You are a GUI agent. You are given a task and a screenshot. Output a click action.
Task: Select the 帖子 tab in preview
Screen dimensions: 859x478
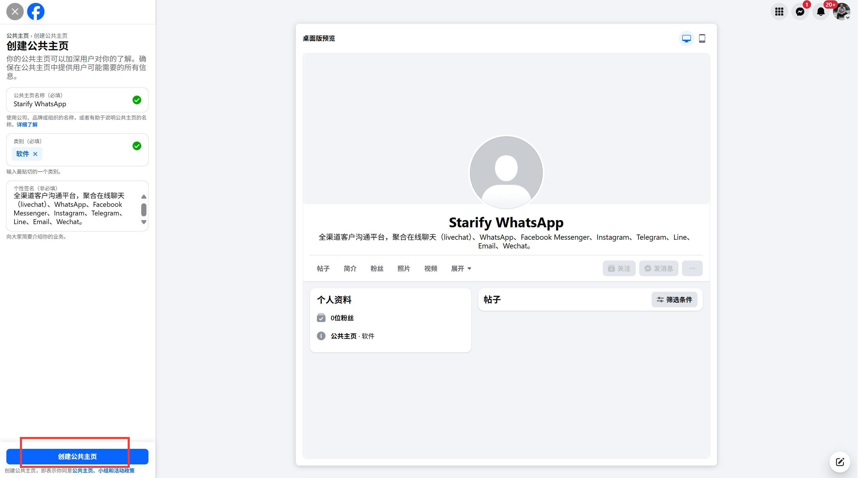click(324, 269)
